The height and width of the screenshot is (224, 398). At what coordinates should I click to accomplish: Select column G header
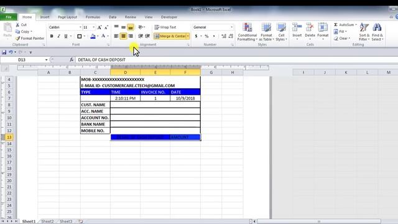tap(211, 72)
